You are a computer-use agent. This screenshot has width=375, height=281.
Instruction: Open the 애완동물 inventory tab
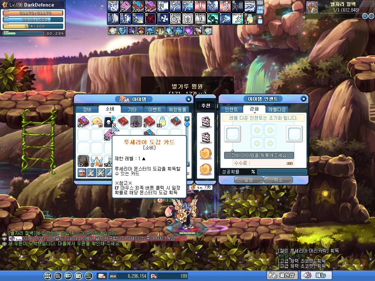(178, 109)
